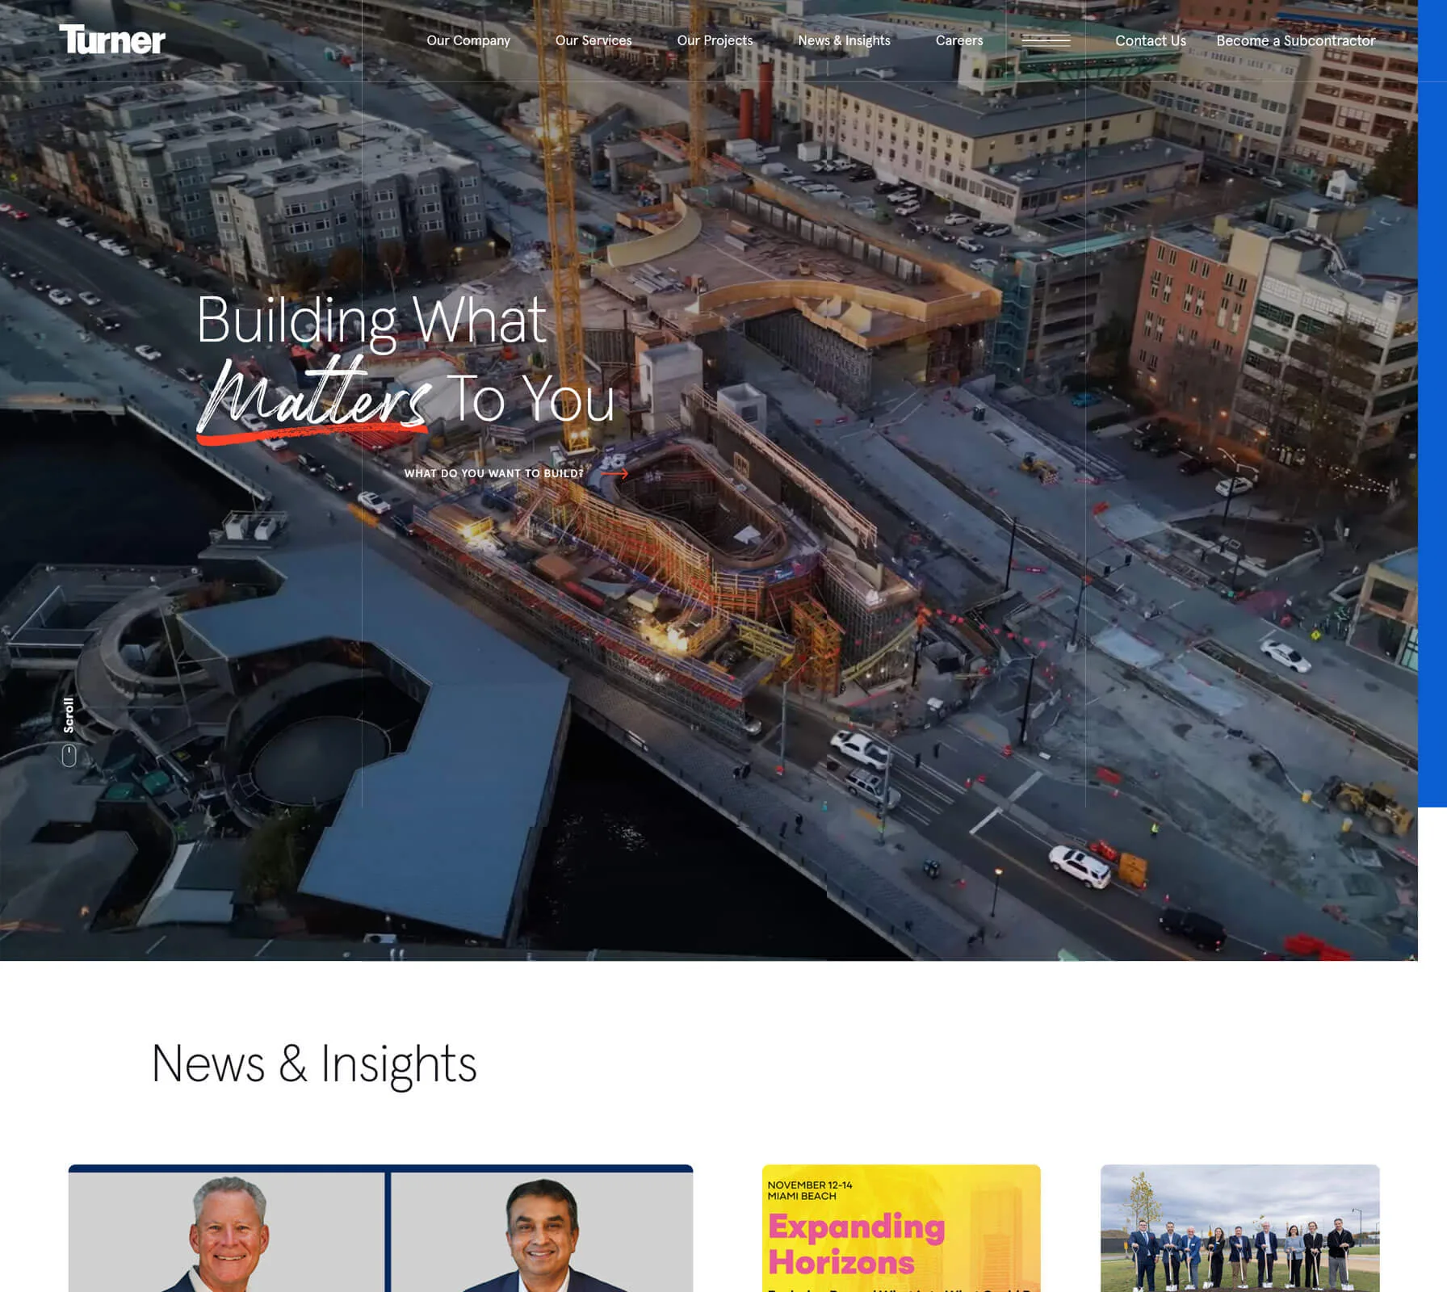
Task: Click the Turner logo
Action: 112,40
